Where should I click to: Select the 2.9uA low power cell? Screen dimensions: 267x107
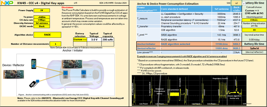tap(236, 52)
